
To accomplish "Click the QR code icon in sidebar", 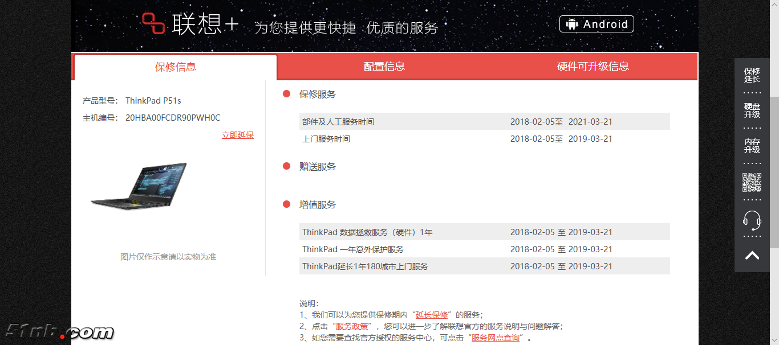I will 752,182.
